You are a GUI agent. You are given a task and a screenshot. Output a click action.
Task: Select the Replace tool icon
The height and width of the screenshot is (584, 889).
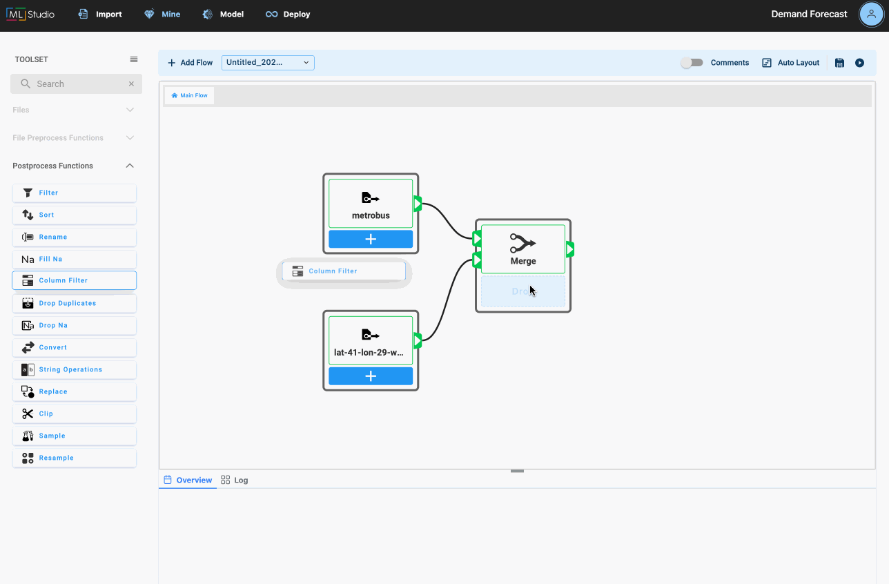pos(28,391)
